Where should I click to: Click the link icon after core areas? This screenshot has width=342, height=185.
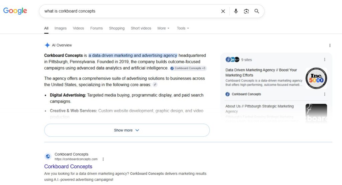pos(155,85)
